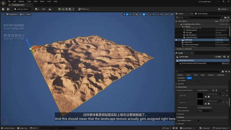Toggle the Details favorites star icon
231x130 pixels.
[226, 71]
